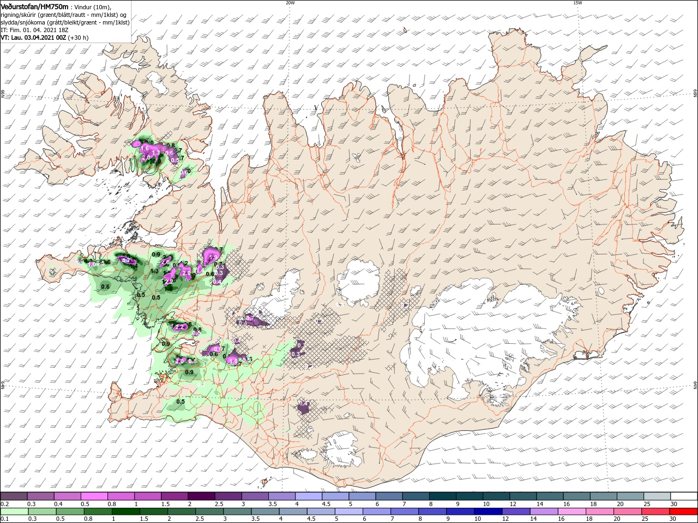Pick the pale green 0.1 swatch in the bottom legend row
698x523 pixels.
coord(14,512)
